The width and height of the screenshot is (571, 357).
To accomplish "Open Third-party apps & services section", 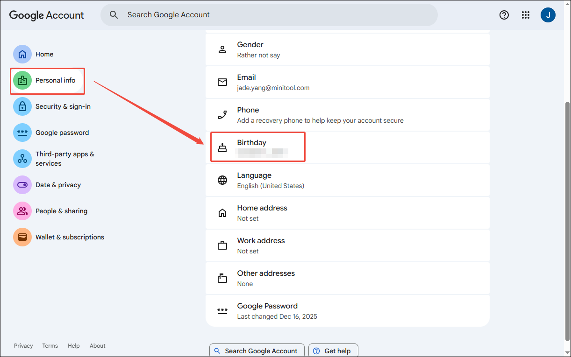I will [65, 159].
